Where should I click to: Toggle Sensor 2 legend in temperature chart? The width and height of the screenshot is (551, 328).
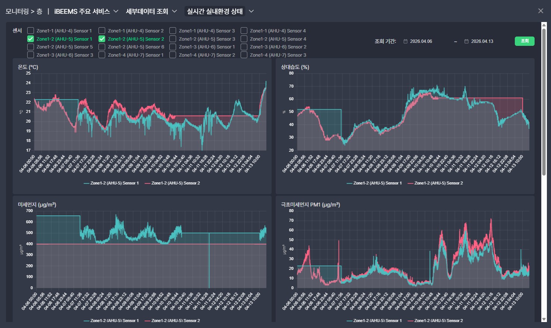[172, 183]
